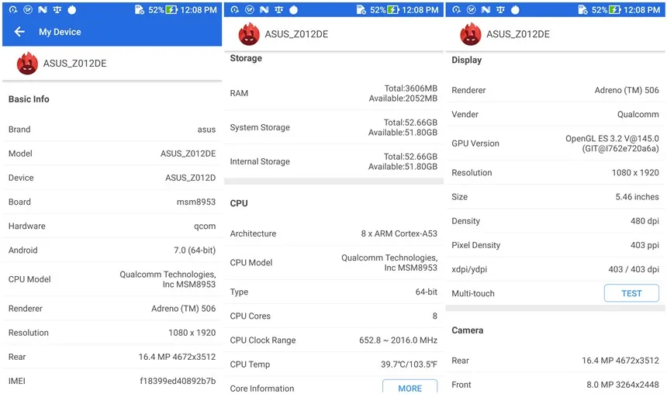Select the RAM total 3606MB value
The height and width of the screenshot is (394, 667).
pyautogui.click(x=410, y=88)
